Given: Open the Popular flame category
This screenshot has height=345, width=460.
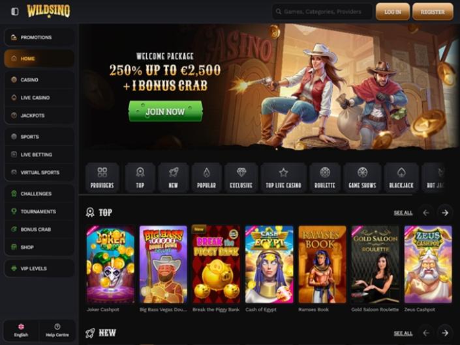Looking at the screenshot, I should coord(206,178).
